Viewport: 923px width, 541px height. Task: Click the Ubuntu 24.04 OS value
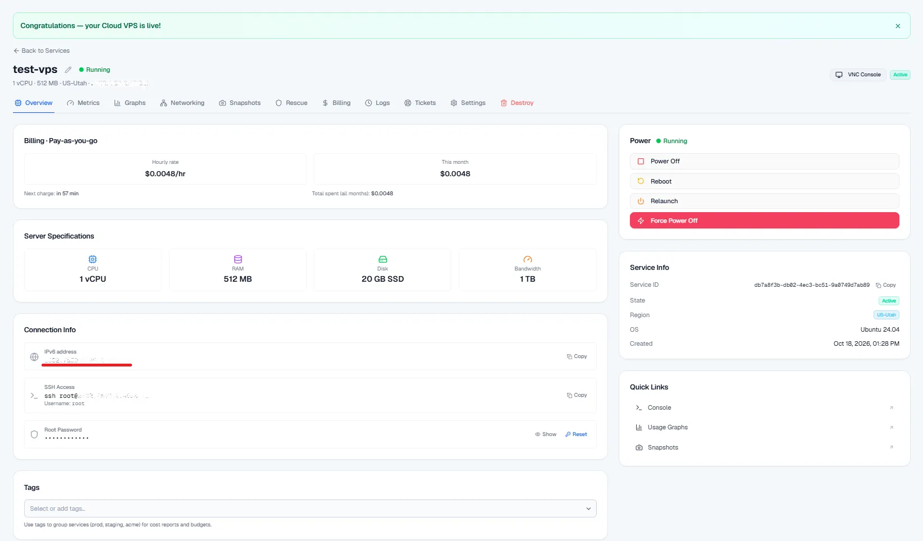[x=880, y=329]
